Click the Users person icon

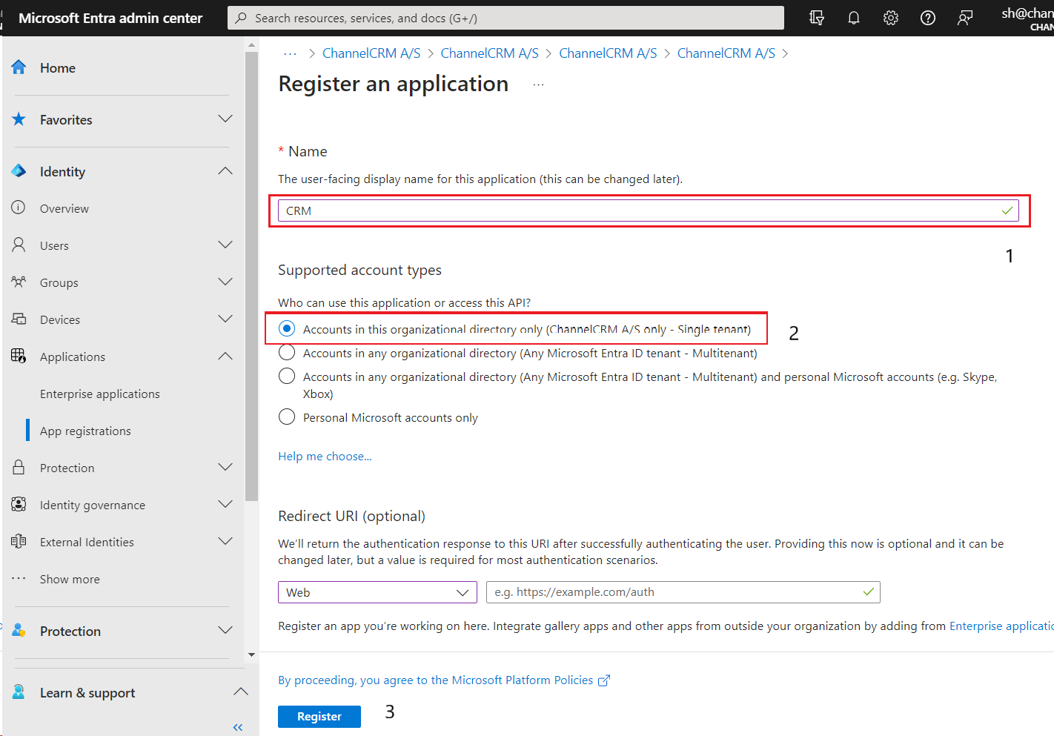19,245
